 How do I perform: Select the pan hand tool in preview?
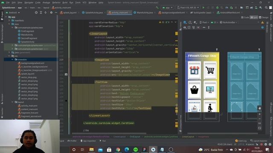pos(260,108)
